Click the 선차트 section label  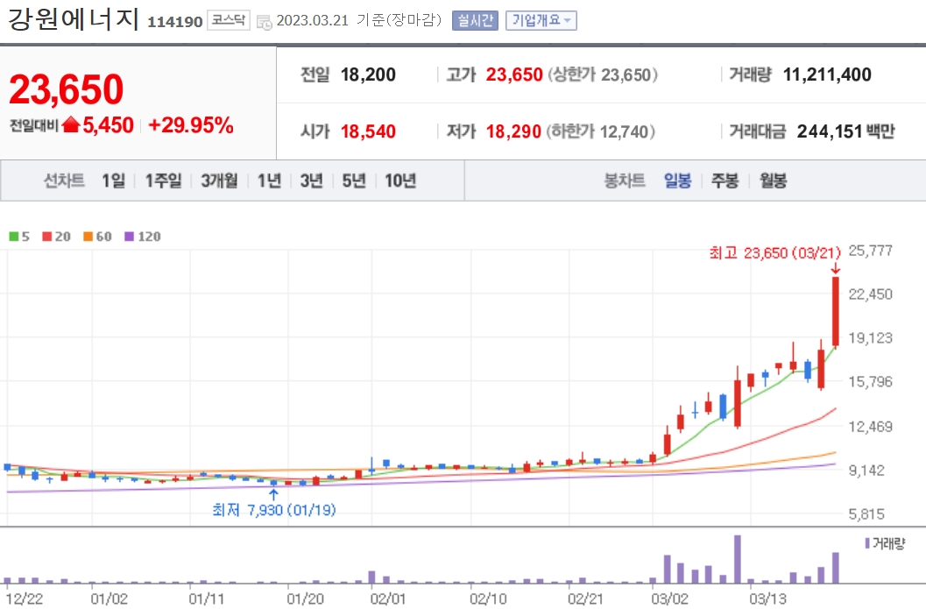(64, 181)
